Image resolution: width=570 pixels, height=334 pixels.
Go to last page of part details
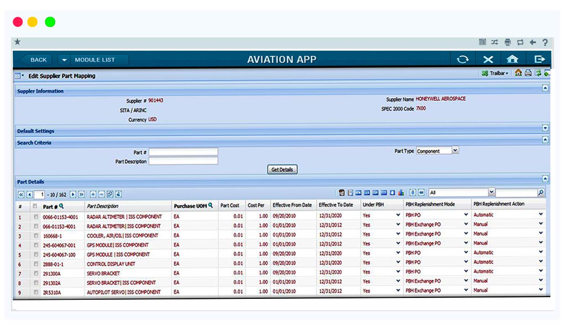tap(82, 194)
